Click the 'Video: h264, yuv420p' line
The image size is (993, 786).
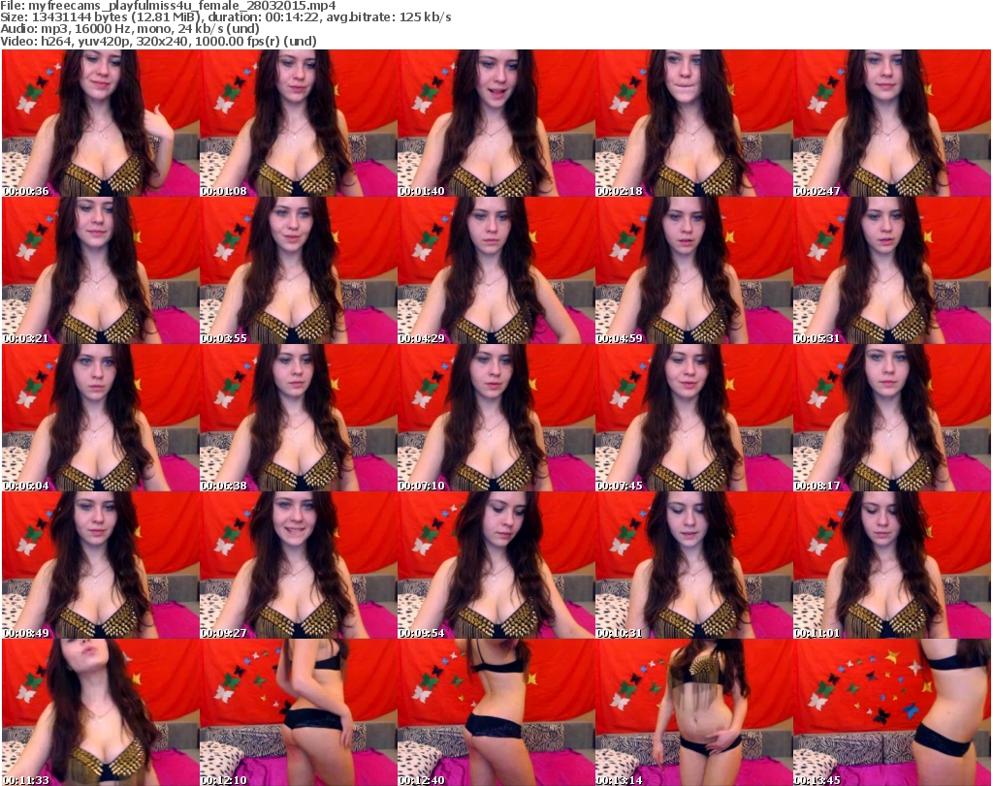pyautogui.click(x=158, y=41)
